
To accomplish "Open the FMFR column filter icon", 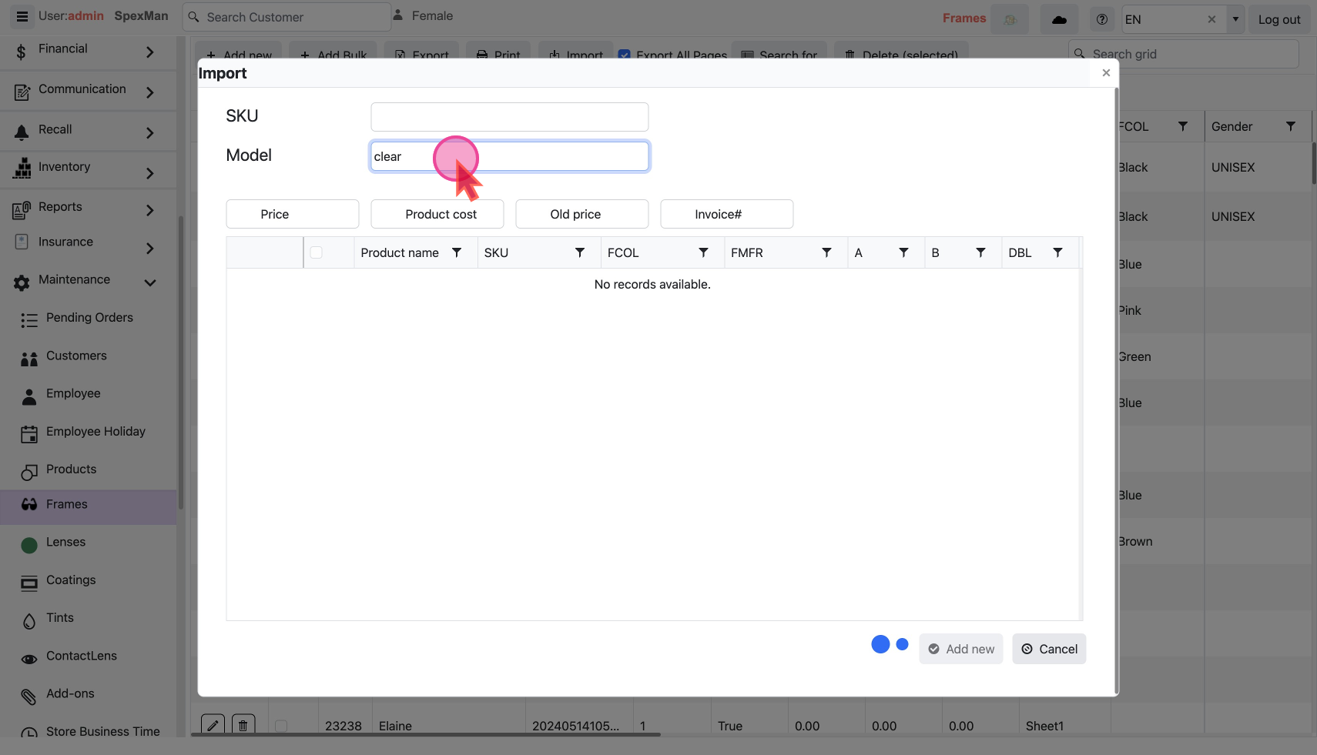I will [826, 252].
